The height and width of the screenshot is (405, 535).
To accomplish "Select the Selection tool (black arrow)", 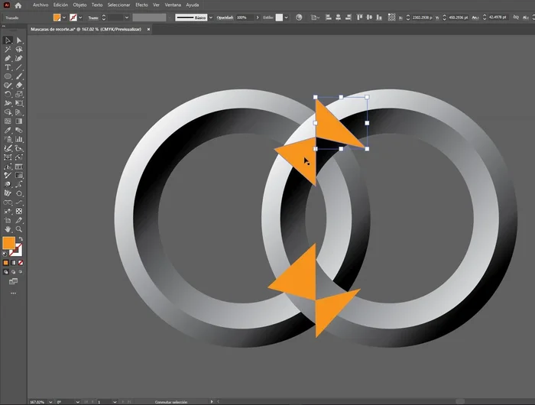I will 8,40.
